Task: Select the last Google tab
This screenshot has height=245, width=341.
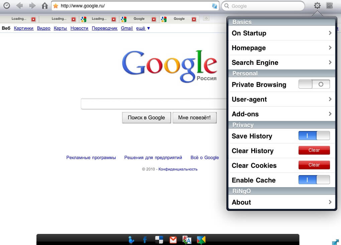Action: tap(179, 19)
